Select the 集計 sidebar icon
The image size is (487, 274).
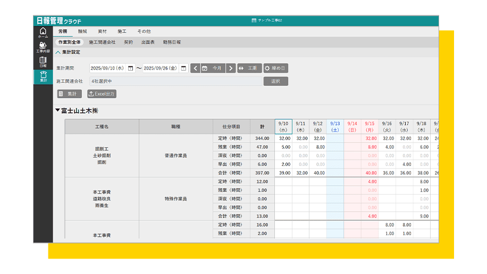click(x=43, y=77)
